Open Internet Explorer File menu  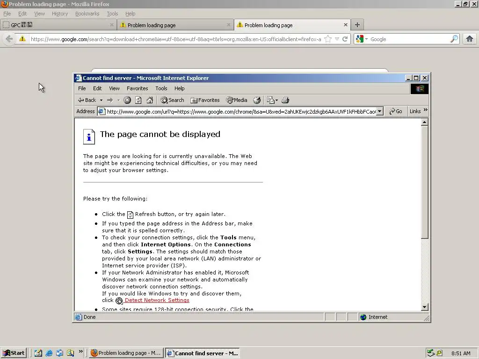[82, 88]
